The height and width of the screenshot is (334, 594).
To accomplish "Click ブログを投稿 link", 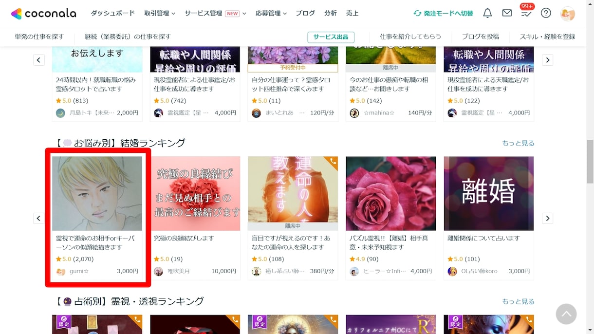I will click(x=480, y=37).
